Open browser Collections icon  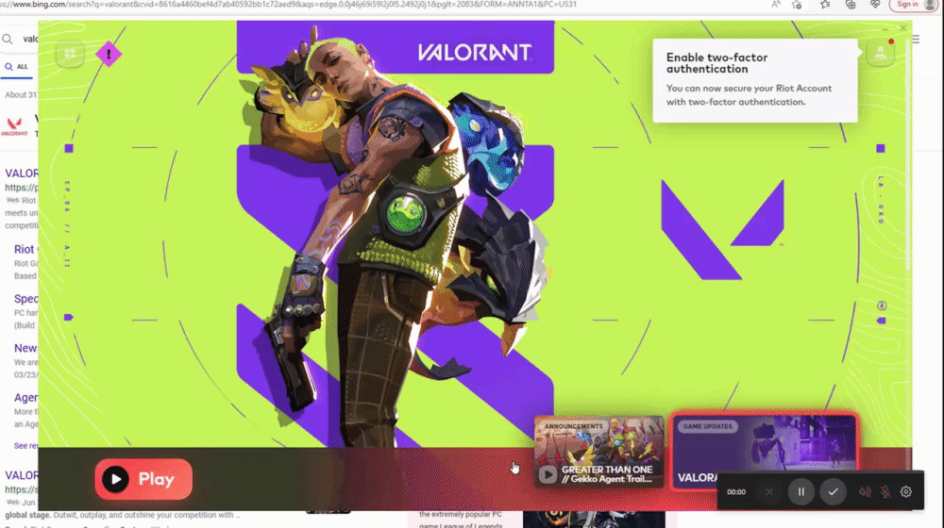tap(851, 5)
